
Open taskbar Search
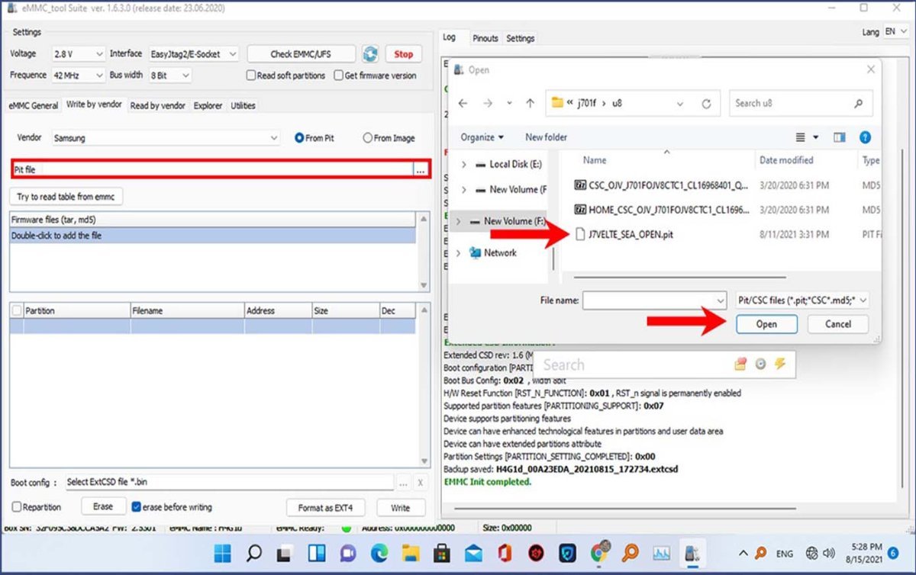254,552
